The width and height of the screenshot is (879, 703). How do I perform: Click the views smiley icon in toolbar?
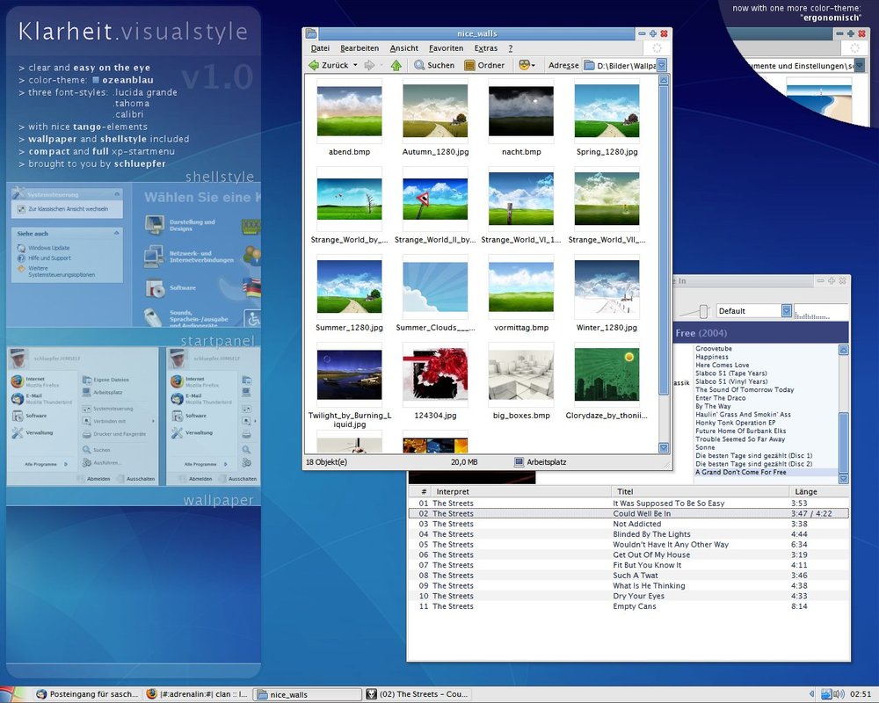pos(525,65)
